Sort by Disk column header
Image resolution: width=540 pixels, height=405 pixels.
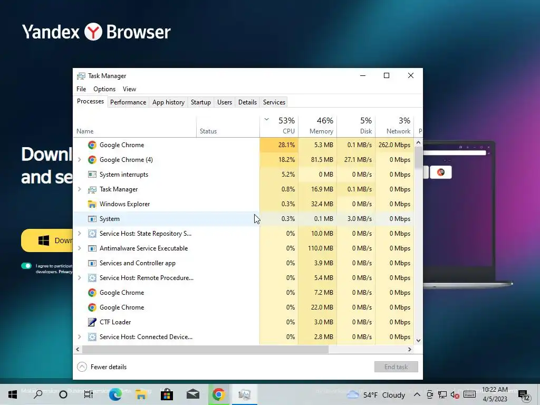(356, 126)
